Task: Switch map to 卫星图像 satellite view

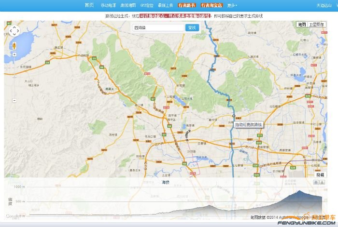Action: (317, 24)
